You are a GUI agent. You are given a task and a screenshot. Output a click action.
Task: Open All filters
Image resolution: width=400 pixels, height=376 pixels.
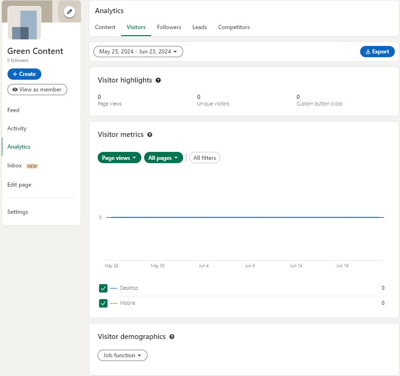[x=205, y=158]
